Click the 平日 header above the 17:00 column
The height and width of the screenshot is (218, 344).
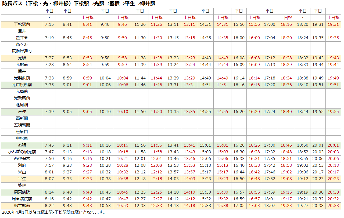[270, 11]
